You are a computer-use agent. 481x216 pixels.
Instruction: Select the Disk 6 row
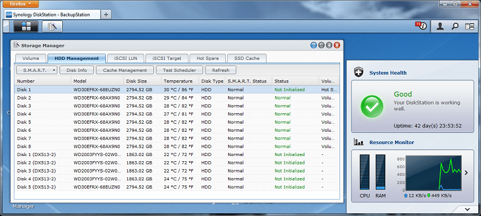click(x=177, y=130)
